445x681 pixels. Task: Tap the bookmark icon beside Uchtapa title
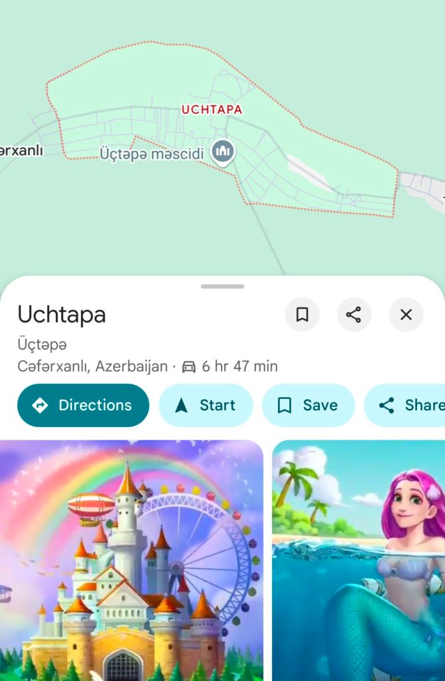(302, 315)
